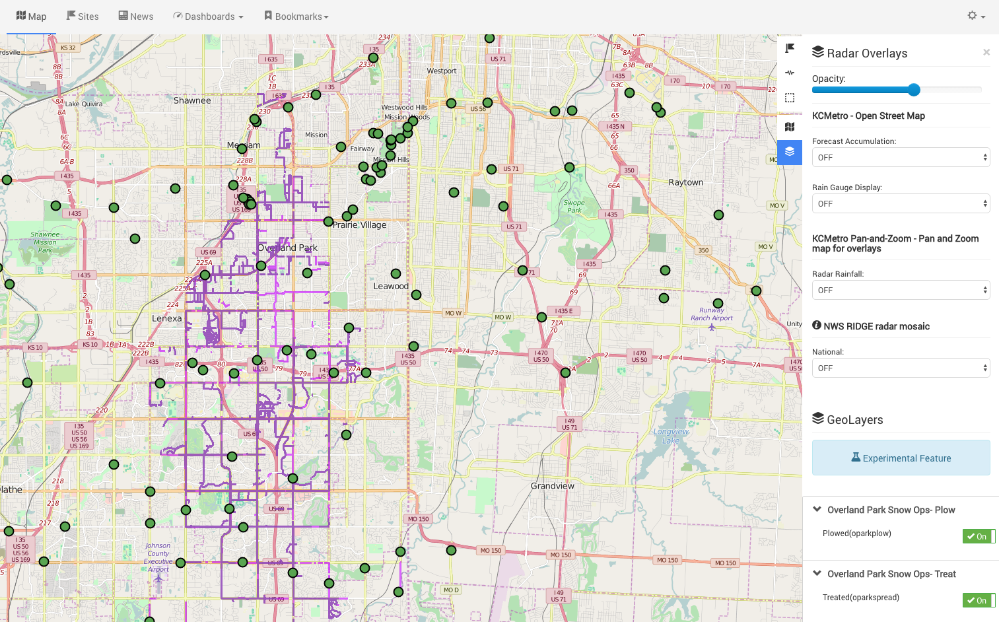Image resolution: width=999 pixels, height=622 pixels.
Task: Click the unfilled end of Opacity track
Action: point(951,90)
